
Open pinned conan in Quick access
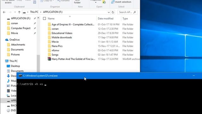(x=15, y=23)
